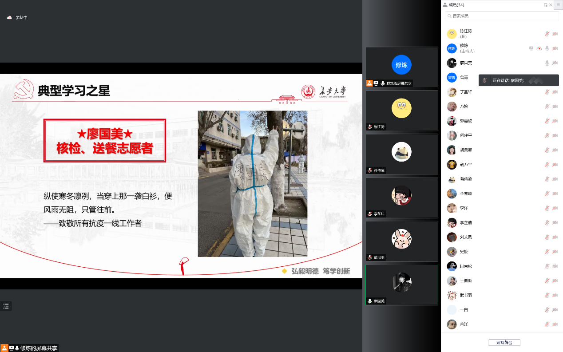The width and height of the screenshot is (563, 352).
Task: Click the microphone icon in 廖国美 member row
Action: click(547, 63)
